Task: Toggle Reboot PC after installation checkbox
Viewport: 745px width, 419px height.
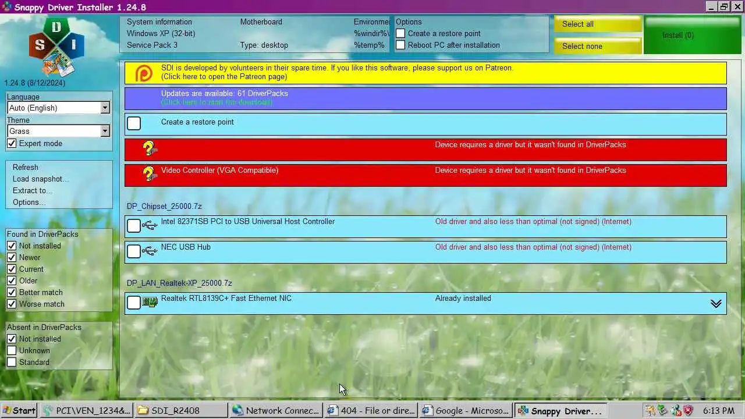Action: (x=400, y=45)
